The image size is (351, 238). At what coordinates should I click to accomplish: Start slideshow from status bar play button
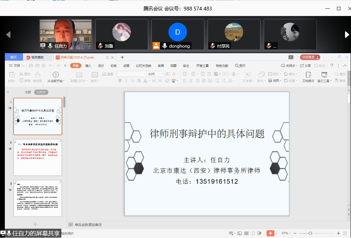(270, 233)
